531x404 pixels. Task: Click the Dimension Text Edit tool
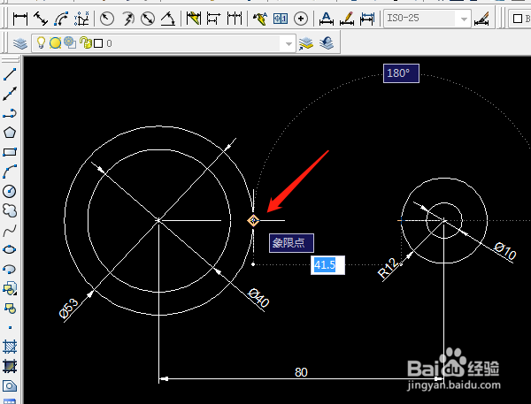pos(347,19)
